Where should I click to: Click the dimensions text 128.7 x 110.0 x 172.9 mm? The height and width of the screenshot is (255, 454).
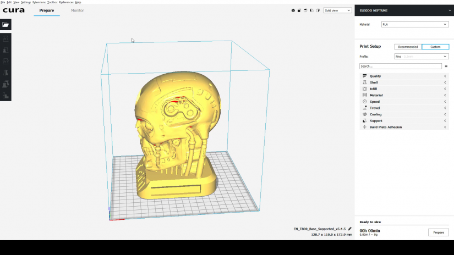point(332,235)
